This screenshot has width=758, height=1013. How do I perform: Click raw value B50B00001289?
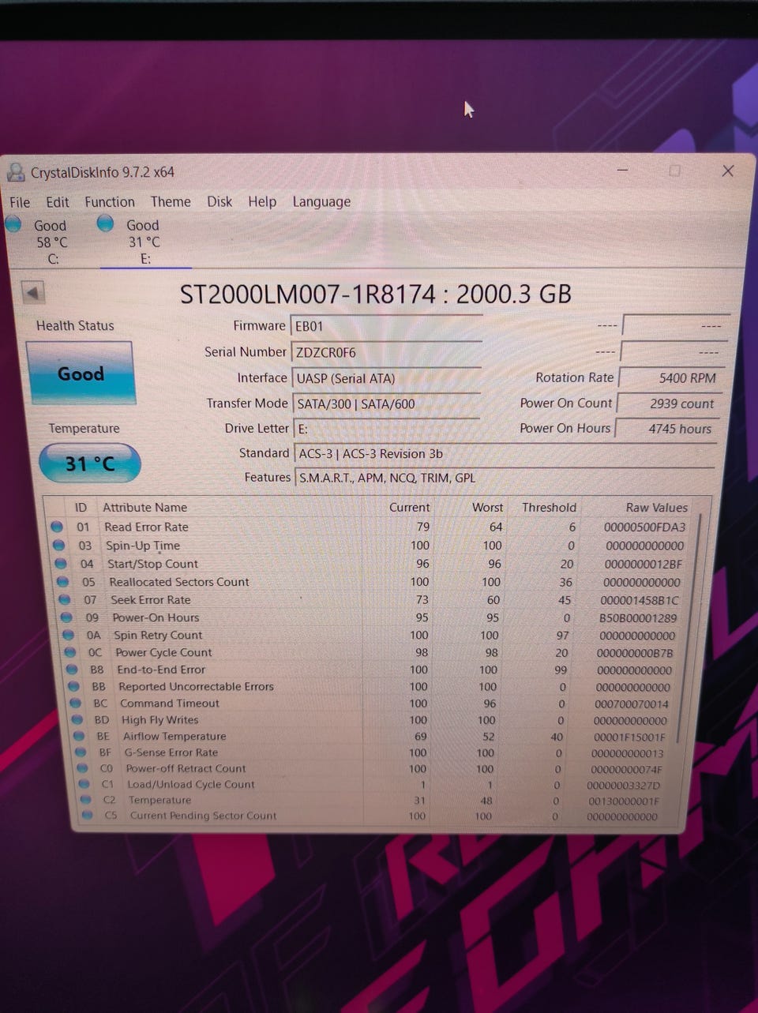pyautogui.click(x=638, y=617)
